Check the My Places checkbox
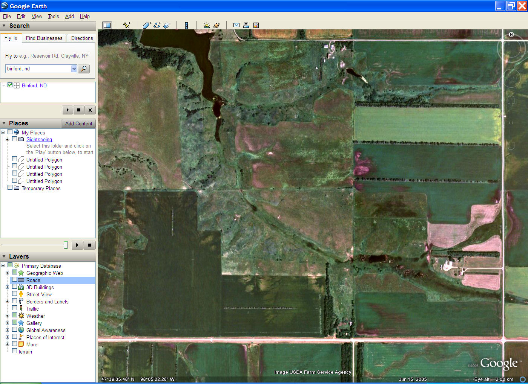 pos(10,132)
